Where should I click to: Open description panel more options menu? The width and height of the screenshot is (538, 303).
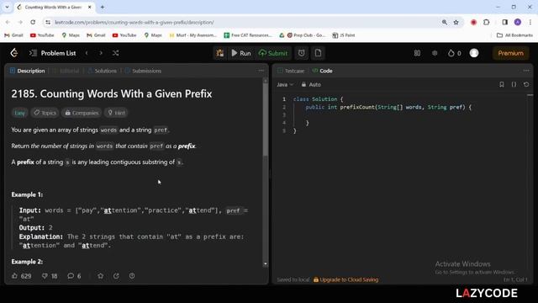tap(261, 71)
